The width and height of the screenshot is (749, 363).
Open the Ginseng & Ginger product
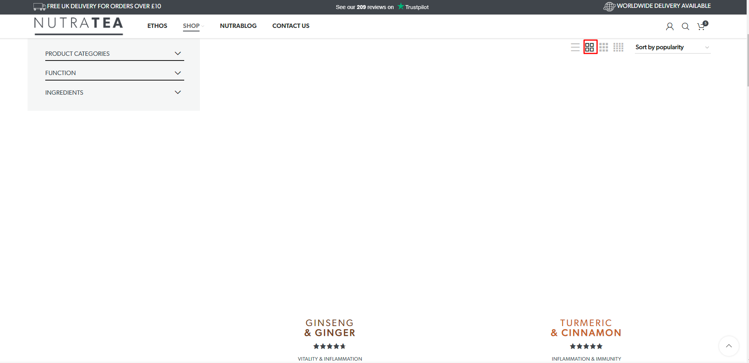pyautogui.click(x=330, y=328)
